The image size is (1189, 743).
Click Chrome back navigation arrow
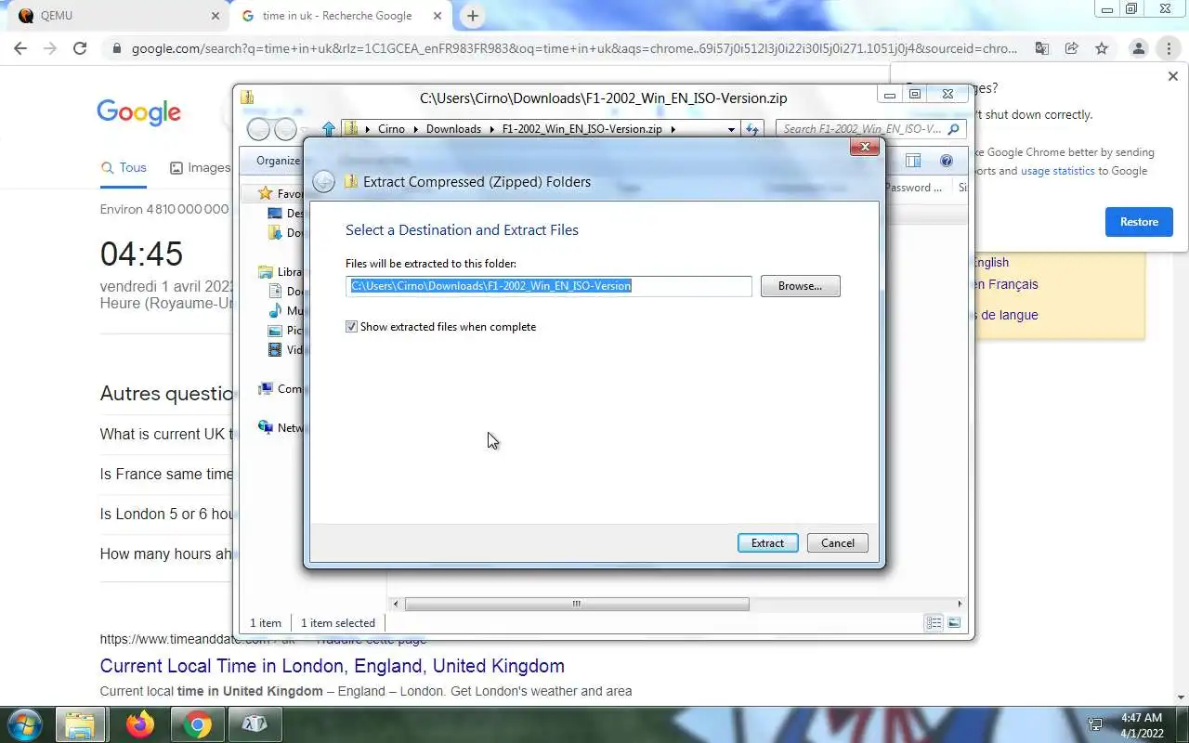point(20,48)
